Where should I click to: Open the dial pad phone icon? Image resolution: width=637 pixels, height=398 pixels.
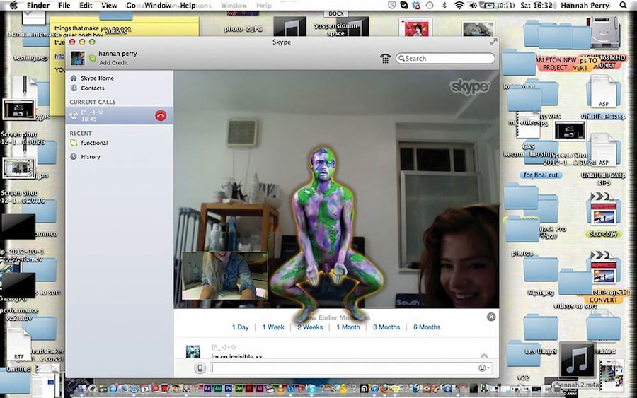pyautogui.click(x=385, y=59)
